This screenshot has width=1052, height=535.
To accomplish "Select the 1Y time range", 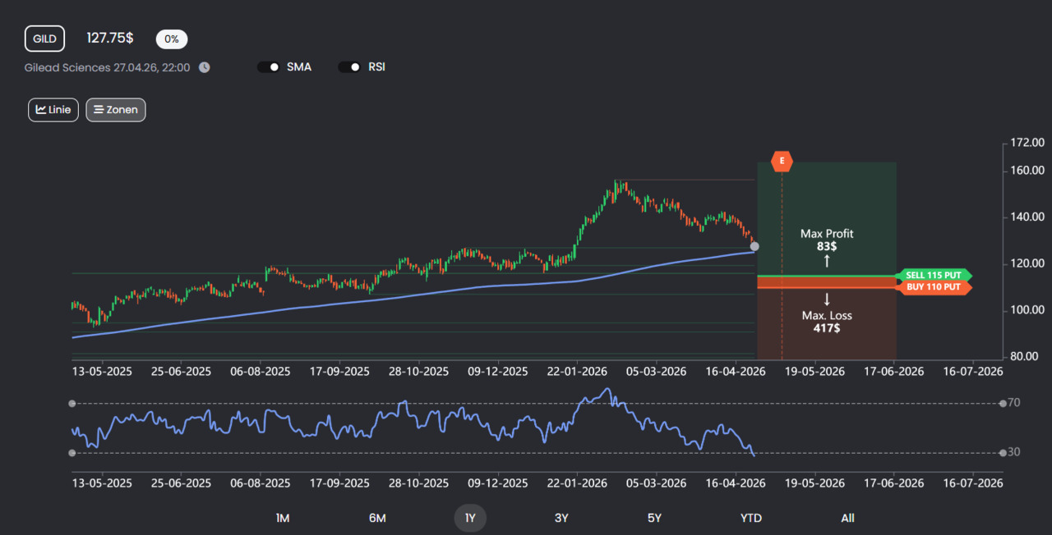I will tap(470, 518).
